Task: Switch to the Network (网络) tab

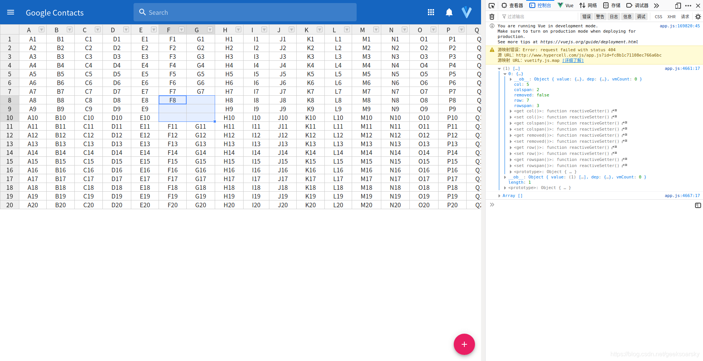Action: pyautogui.click(x=588, y=5)
